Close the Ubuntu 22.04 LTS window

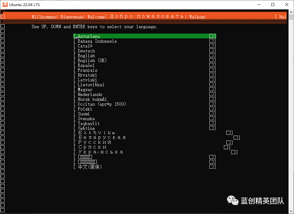point(287,5)
